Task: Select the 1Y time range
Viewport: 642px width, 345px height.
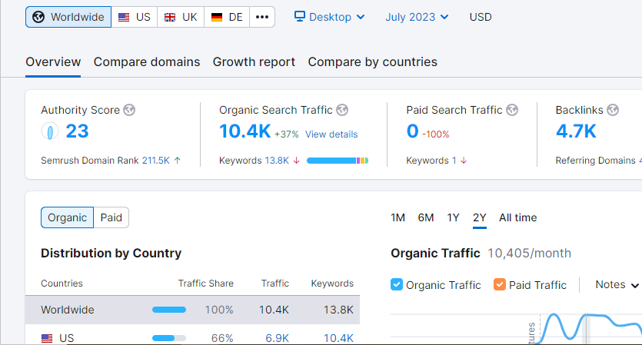Action: [454, 217]
